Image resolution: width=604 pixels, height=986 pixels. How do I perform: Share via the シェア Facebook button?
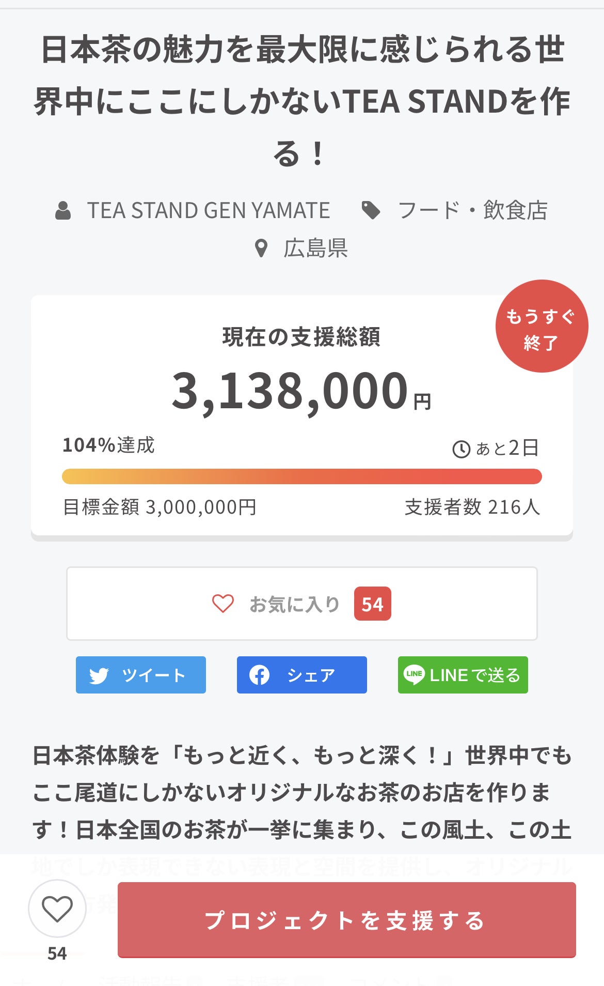302,675
